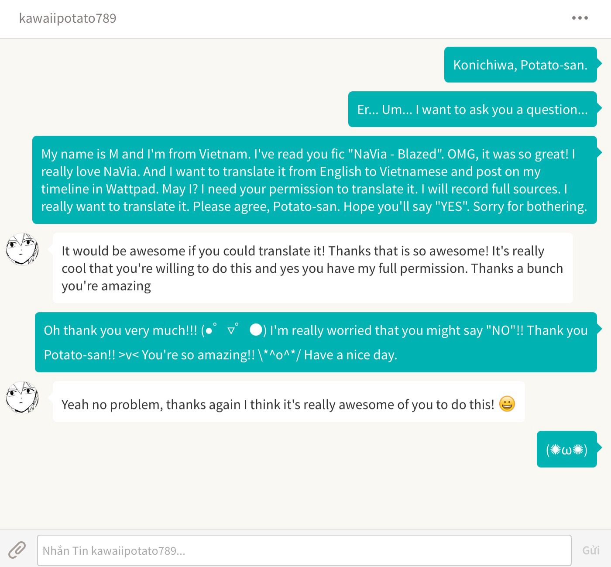Screen dimensions: 611x567
Task: Open the three-dot options menu
Action: point(580,18)
